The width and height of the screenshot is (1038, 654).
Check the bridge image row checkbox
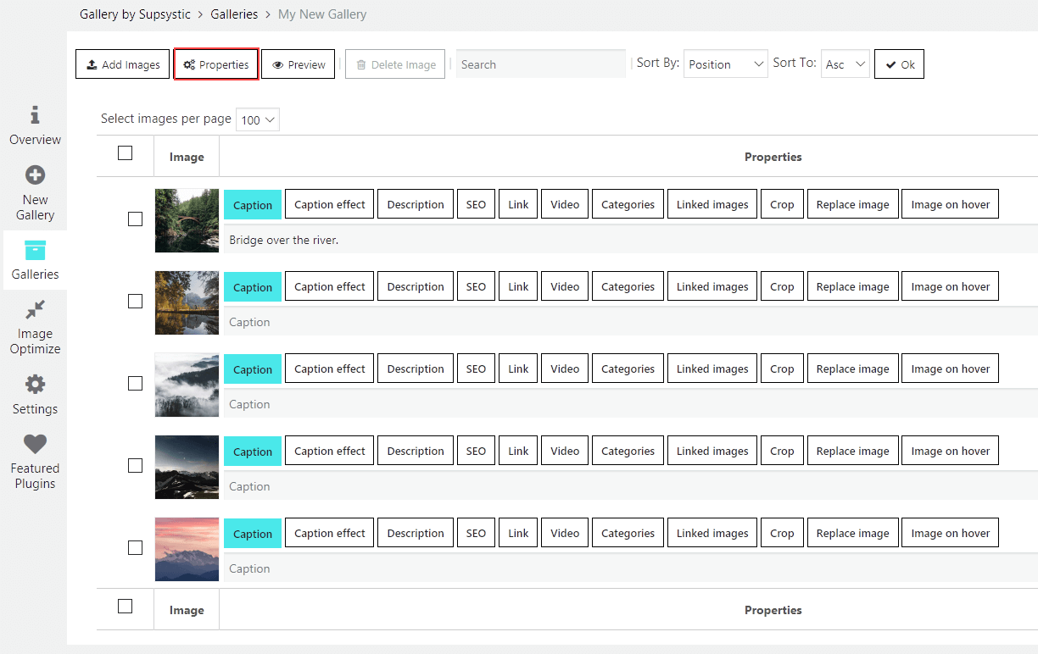tap(135, 219)
